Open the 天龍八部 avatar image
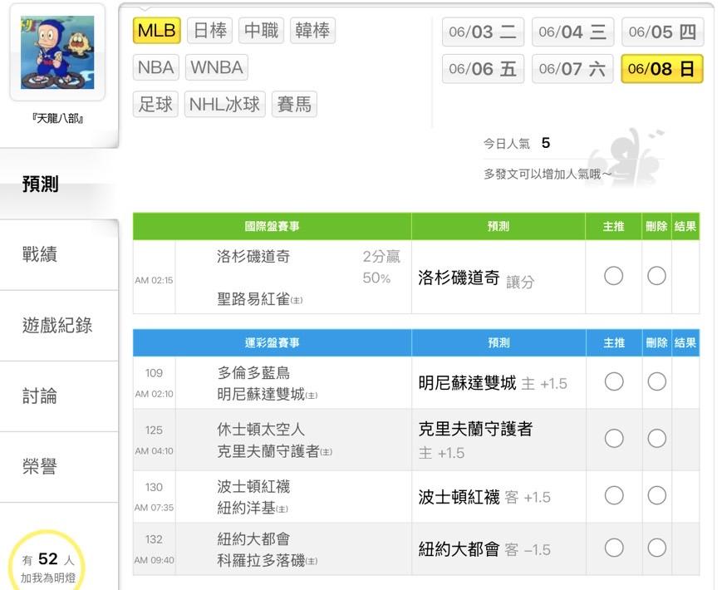Image resolution: width=722 pixels, height=590 pixels. [x=57, y=52]
